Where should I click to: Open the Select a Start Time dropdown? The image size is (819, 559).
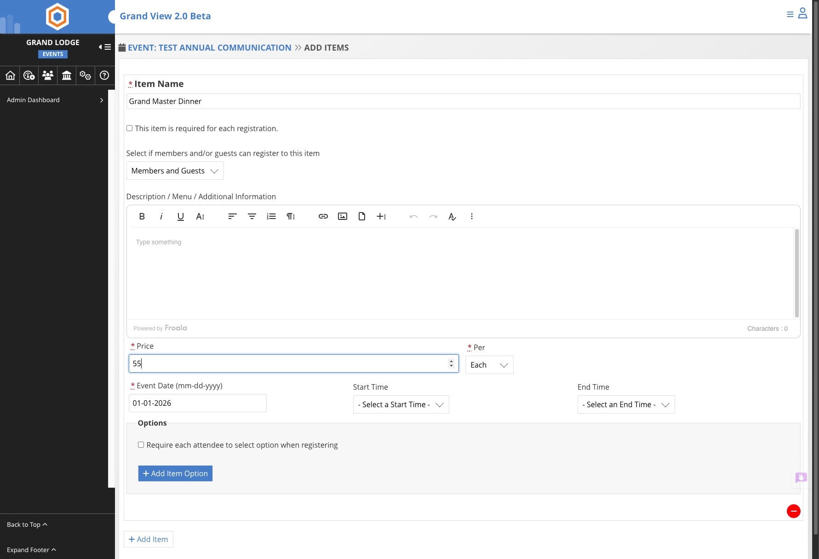pos(401,404)
